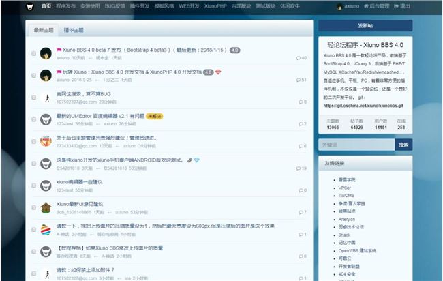Screen dimensions: 443x281
Task: Click the 主题数 13066 statistic
Action: pyautogui.click(x=333, y=124)
